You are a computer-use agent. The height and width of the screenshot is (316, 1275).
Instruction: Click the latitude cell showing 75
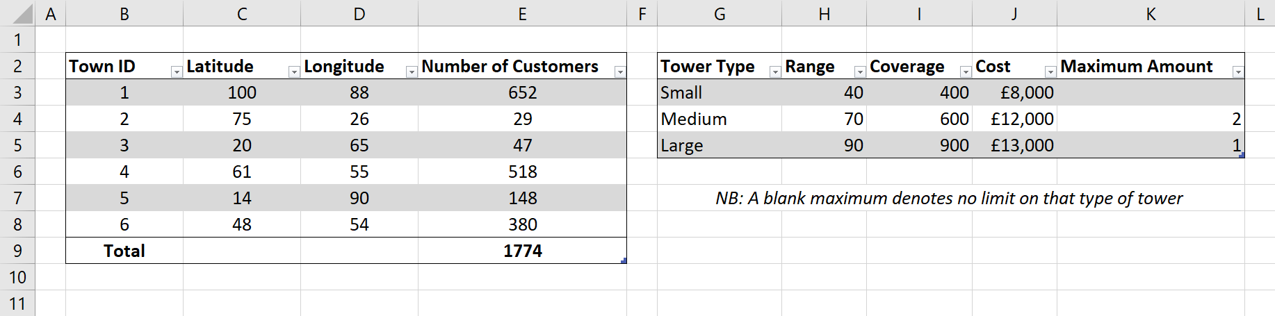pos(242,119)
